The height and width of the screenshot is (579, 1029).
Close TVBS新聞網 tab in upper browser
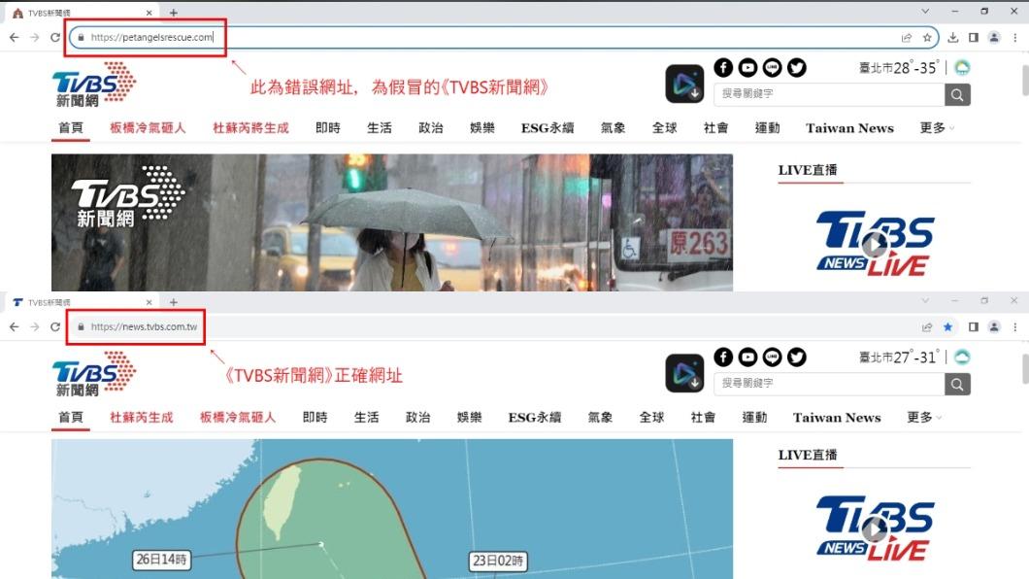[x=149, y=13]
